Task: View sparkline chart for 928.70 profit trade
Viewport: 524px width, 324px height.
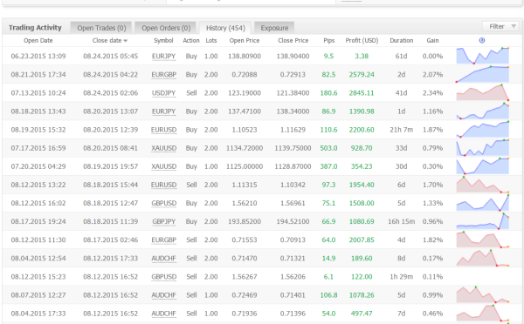Action: (483, 148)
